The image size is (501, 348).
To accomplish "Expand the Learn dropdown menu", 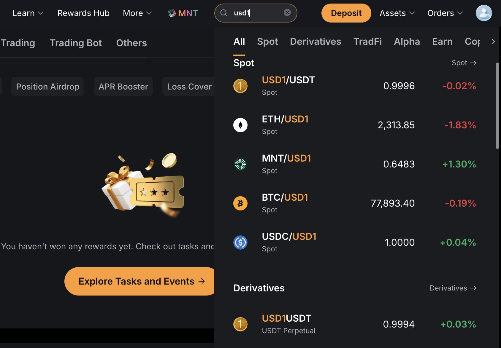I will click(x=28, y=13).
